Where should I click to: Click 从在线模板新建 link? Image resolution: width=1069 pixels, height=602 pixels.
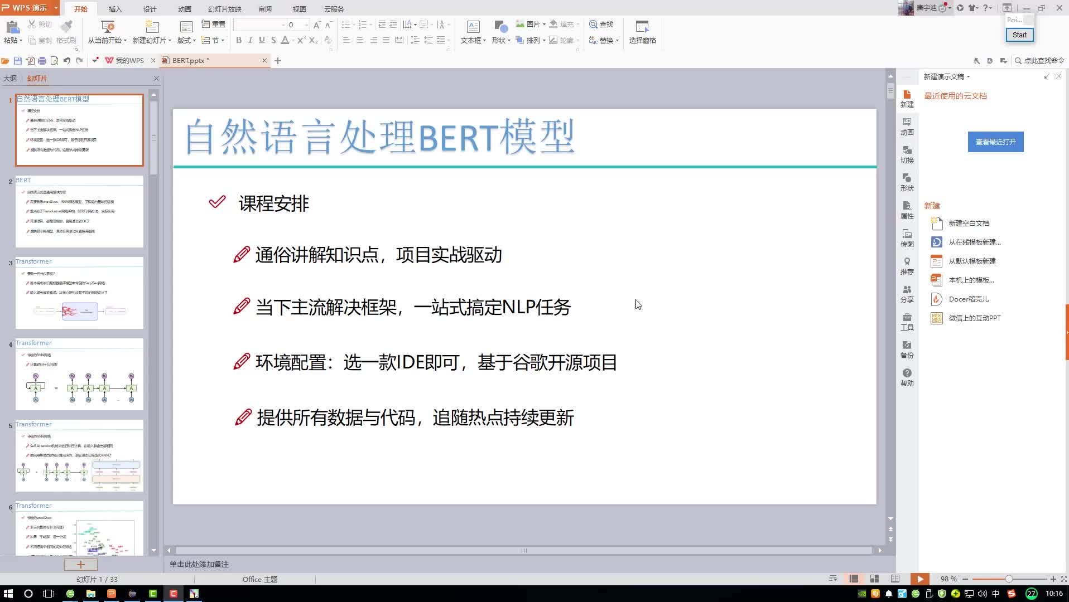point(975,242)
